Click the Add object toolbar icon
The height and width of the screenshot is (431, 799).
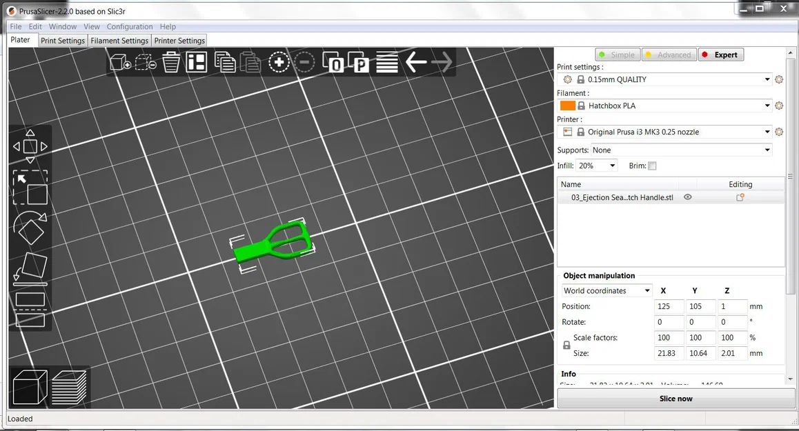point(120,63)
